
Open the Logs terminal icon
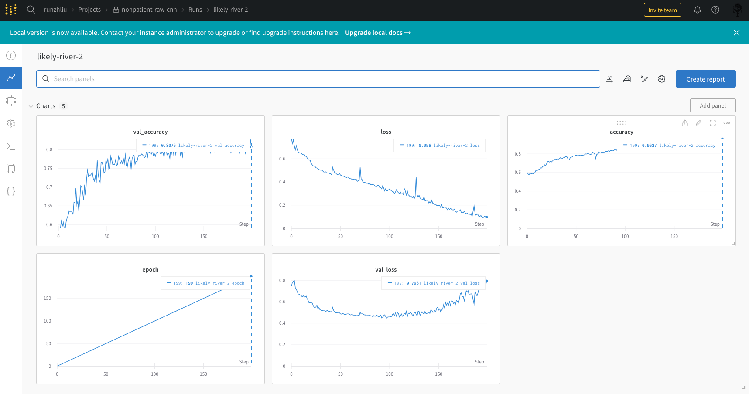click(11, 146)
